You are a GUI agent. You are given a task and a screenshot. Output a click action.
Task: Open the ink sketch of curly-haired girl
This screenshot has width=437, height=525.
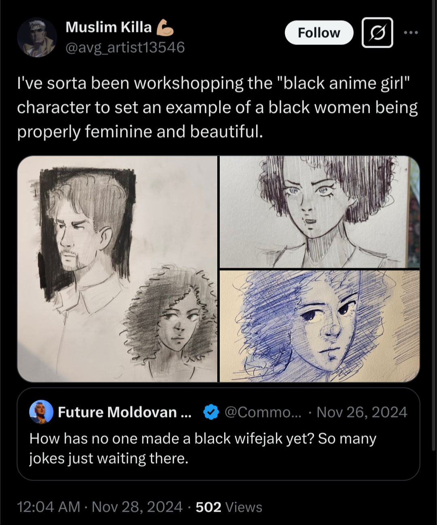pyautogui.click(x=319, y=212)
